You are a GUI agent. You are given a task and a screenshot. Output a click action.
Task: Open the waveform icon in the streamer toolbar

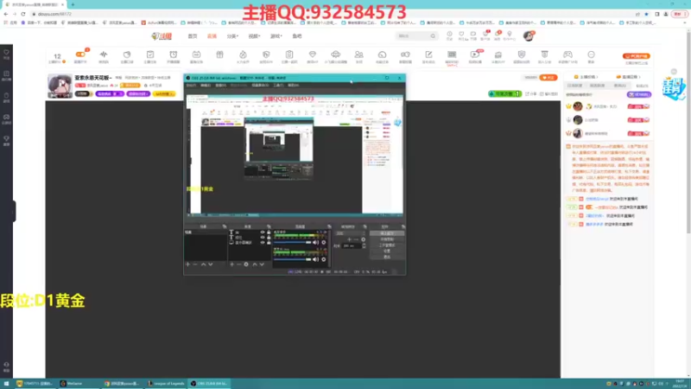pyautogui.click(x=104, y=54)
